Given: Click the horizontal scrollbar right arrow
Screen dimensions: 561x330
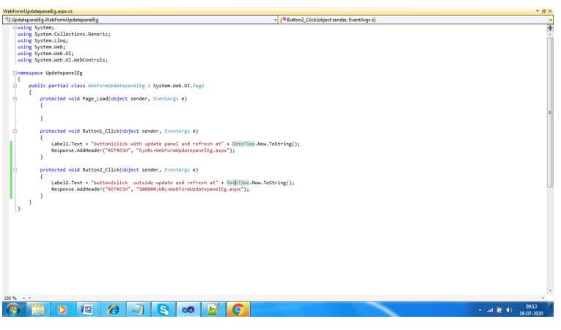Looking at the screenshot, I should pos(543,298).
